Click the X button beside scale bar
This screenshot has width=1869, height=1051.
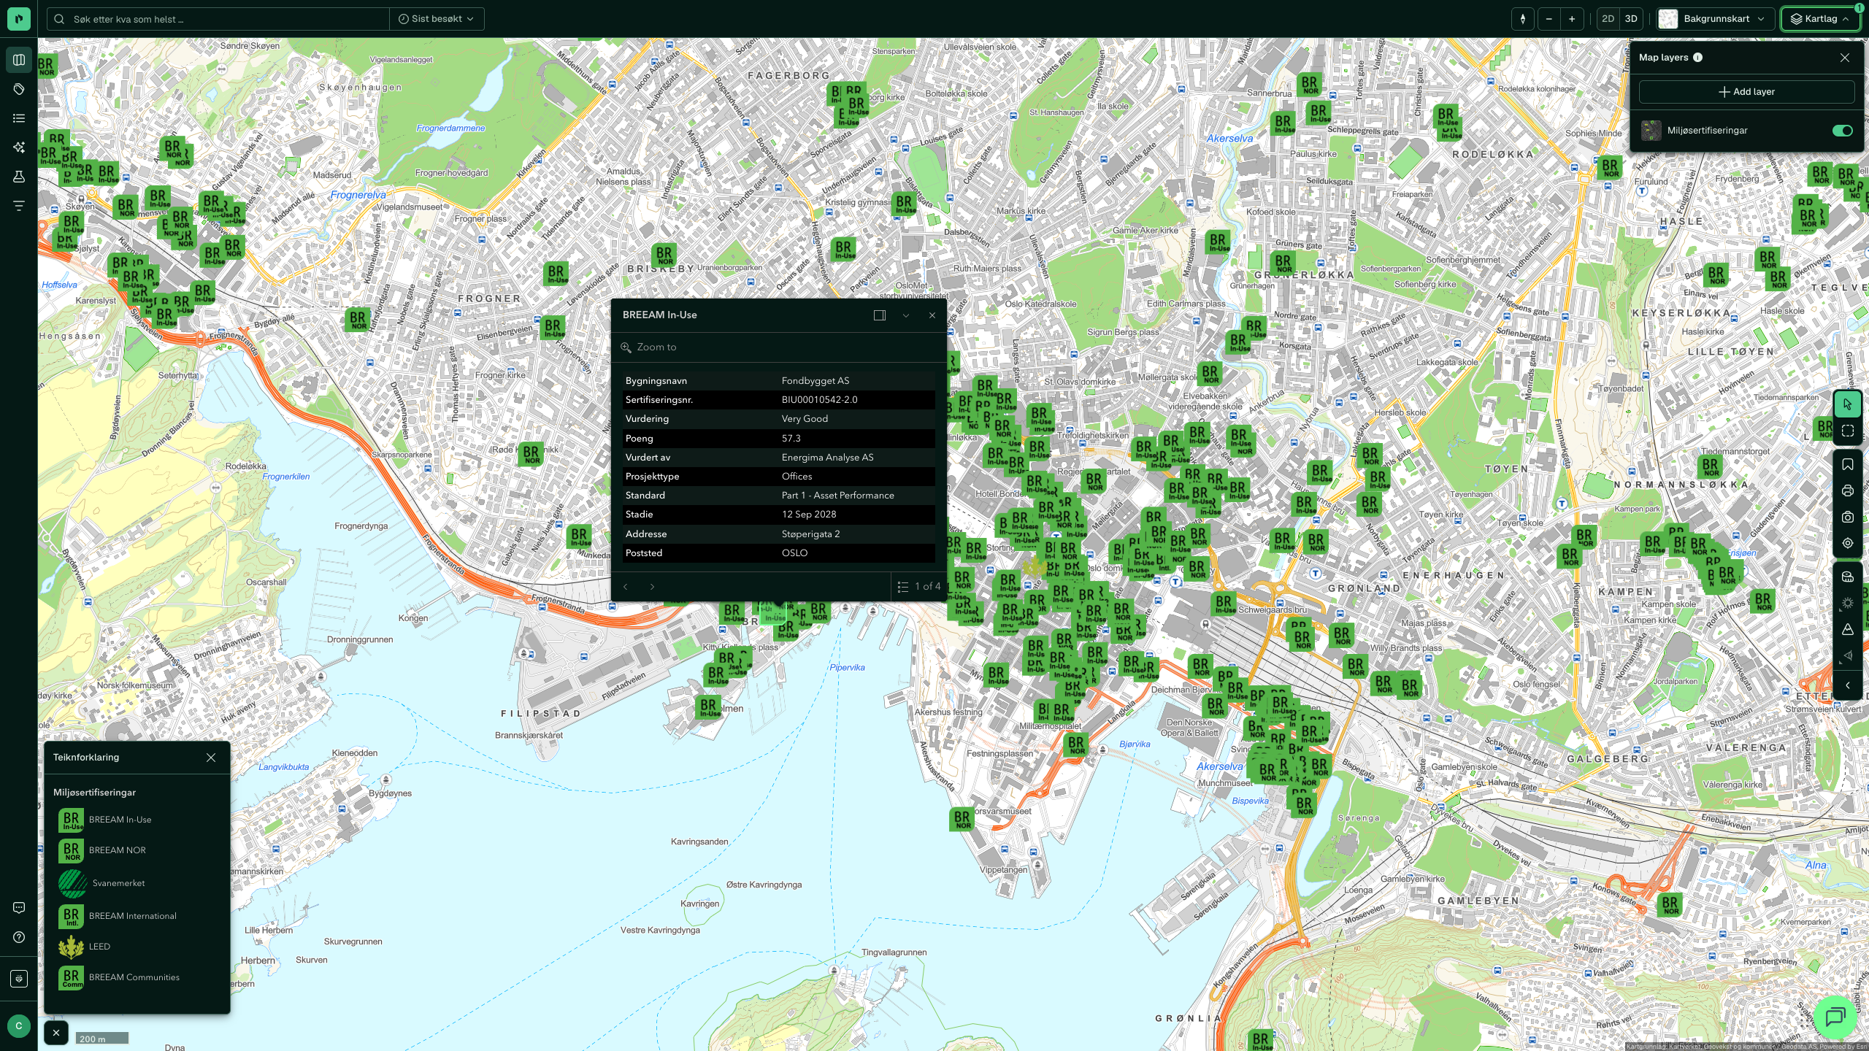pyautogui.click(x=56, y=1033)
